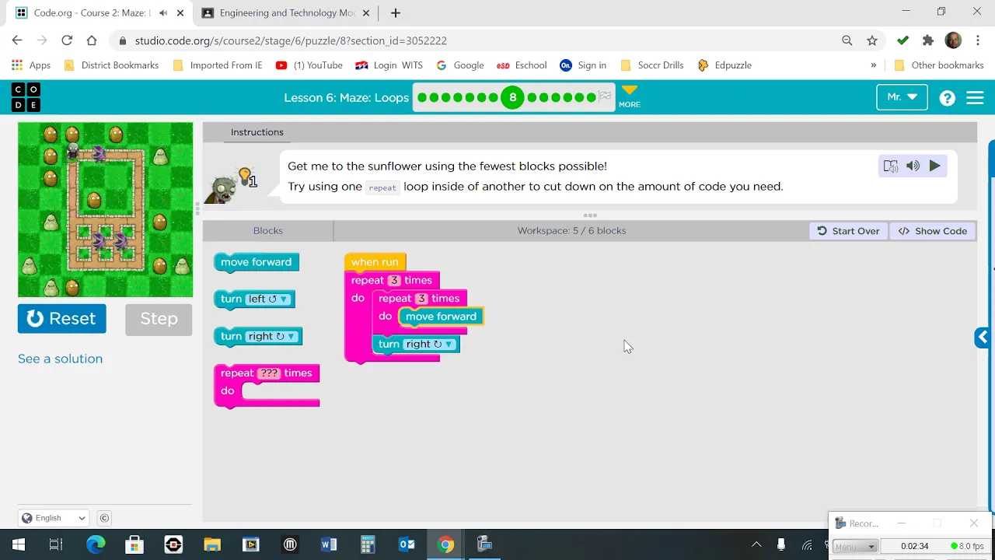
Task: Open the Apps bookmark shortcut
Action: pyautogui.click(x=31, y=65)
